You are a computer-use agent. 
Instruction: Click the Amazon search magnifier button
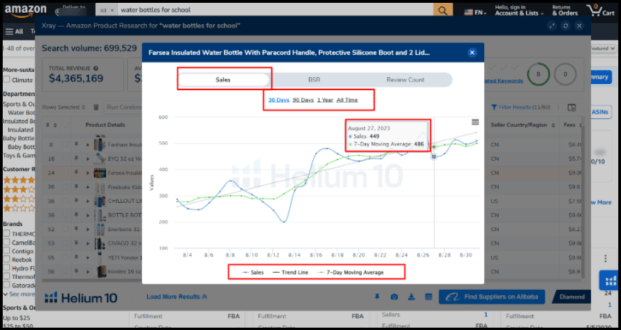tap(442, 10)
